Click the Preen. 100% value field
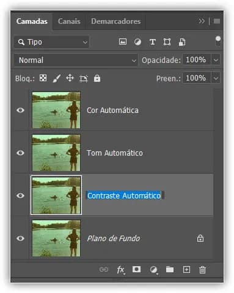Screen dimensions: 234x293 pos(197,78)
